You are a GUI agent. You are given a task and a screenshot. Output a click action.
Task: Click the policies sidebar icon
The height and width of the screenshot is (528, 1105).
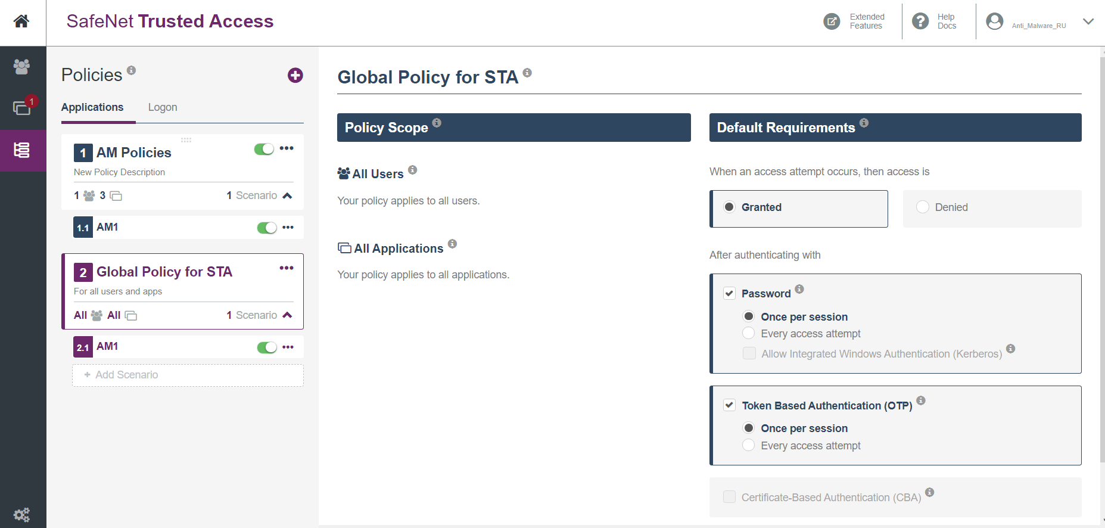[x=22, y=150]
